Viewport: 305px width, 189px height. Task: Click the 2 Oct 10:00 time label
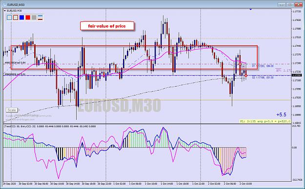pos(245,184)
